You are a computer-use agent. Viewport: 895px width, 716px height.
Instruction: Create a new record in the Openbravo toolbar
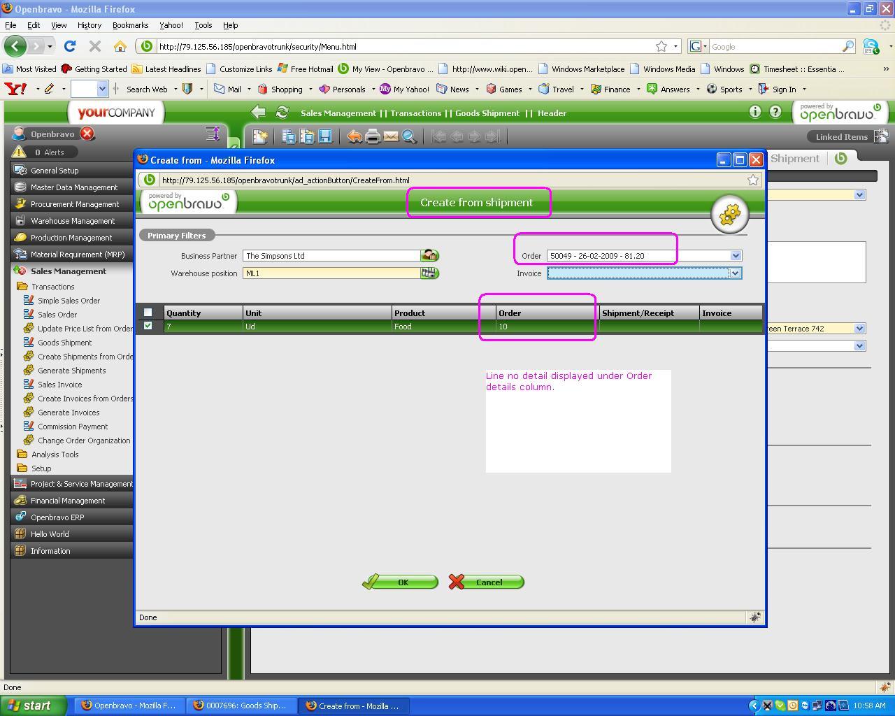tap(260, 136)
